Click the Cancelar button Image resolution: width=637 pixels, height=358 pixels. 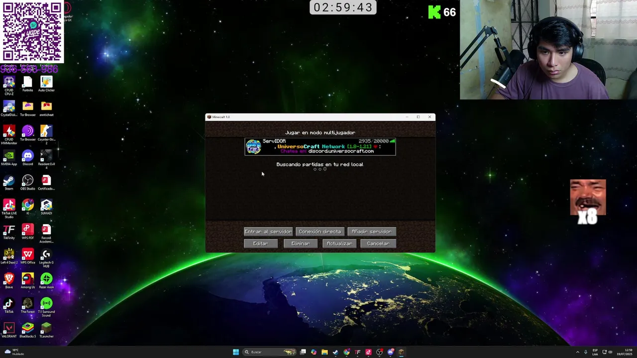378,244
